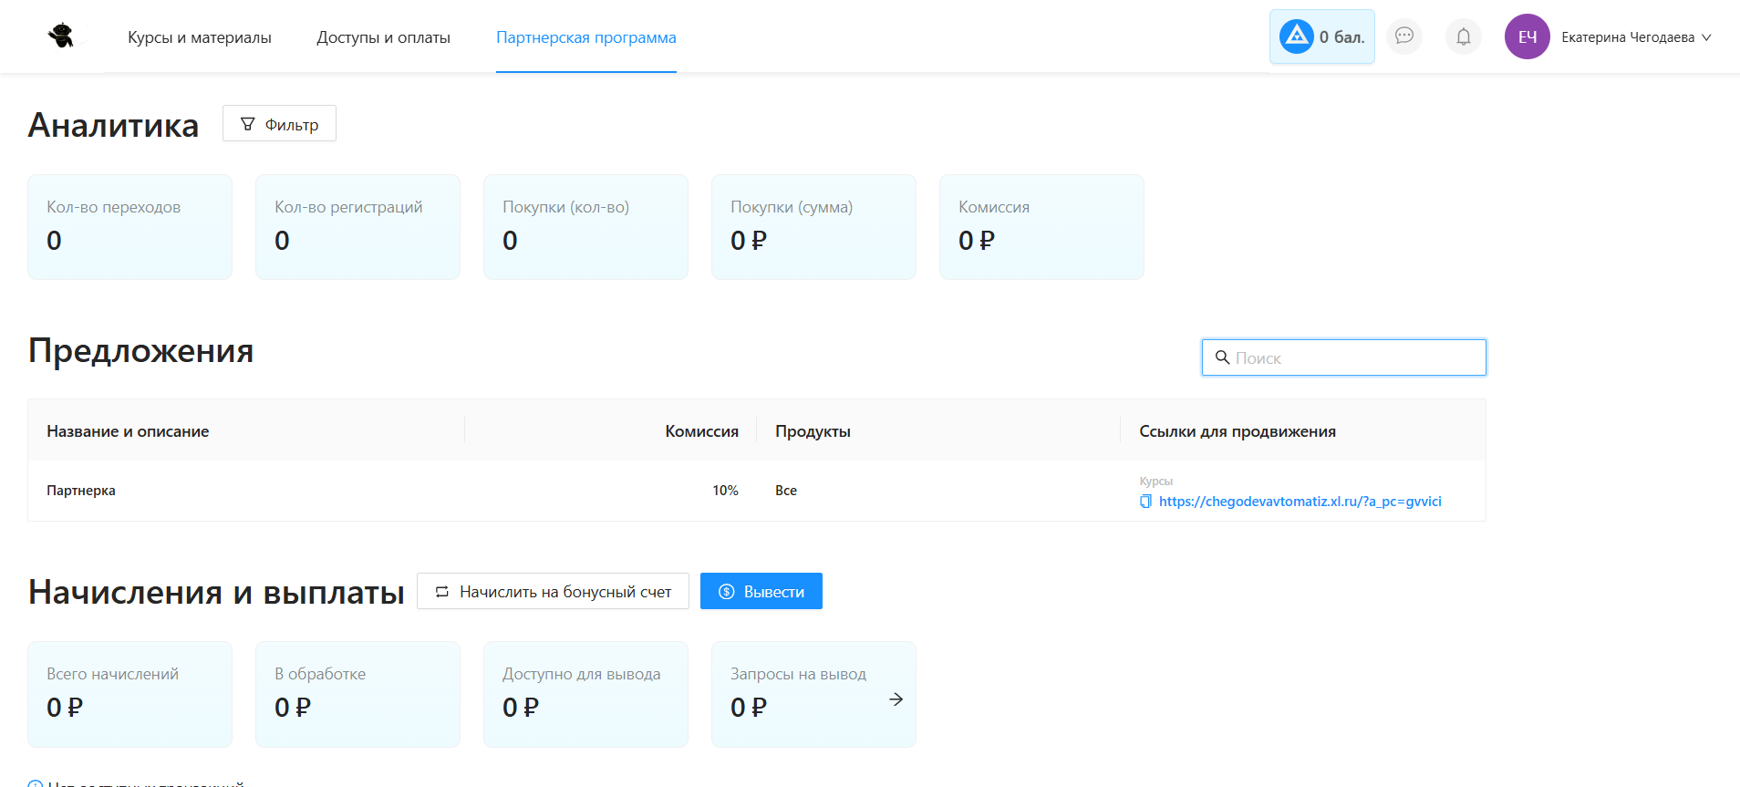This screenshot has width=1740, height=787.
Task: Click Начислить на бонусный счет button
Action: point(553,592)
